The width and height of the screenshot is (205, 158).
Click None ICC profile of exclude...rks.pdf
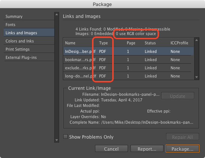pos(175,68)
